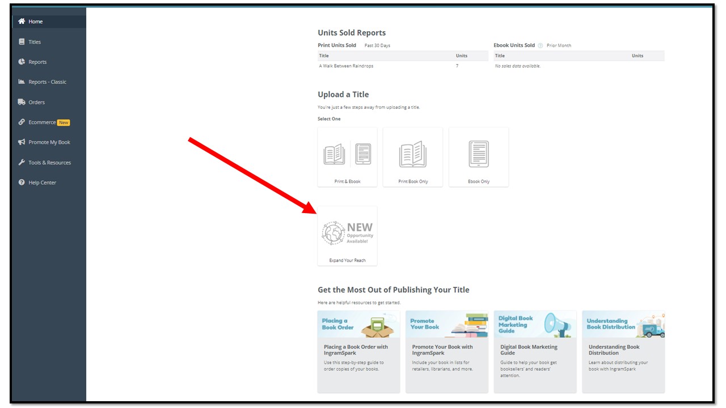Click the Past 30 Days label

(x=377, y=45)
